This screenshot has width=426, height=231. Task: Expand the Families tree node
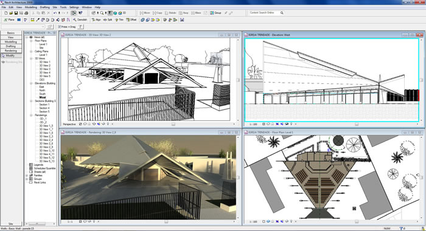[x=27, y=176]
